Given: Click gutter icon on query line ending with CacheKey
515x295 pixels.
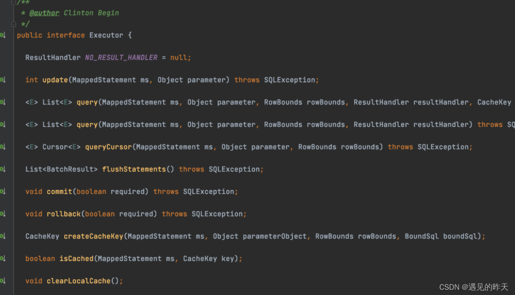Looking at the screenshot, I should tap(3, 102).
